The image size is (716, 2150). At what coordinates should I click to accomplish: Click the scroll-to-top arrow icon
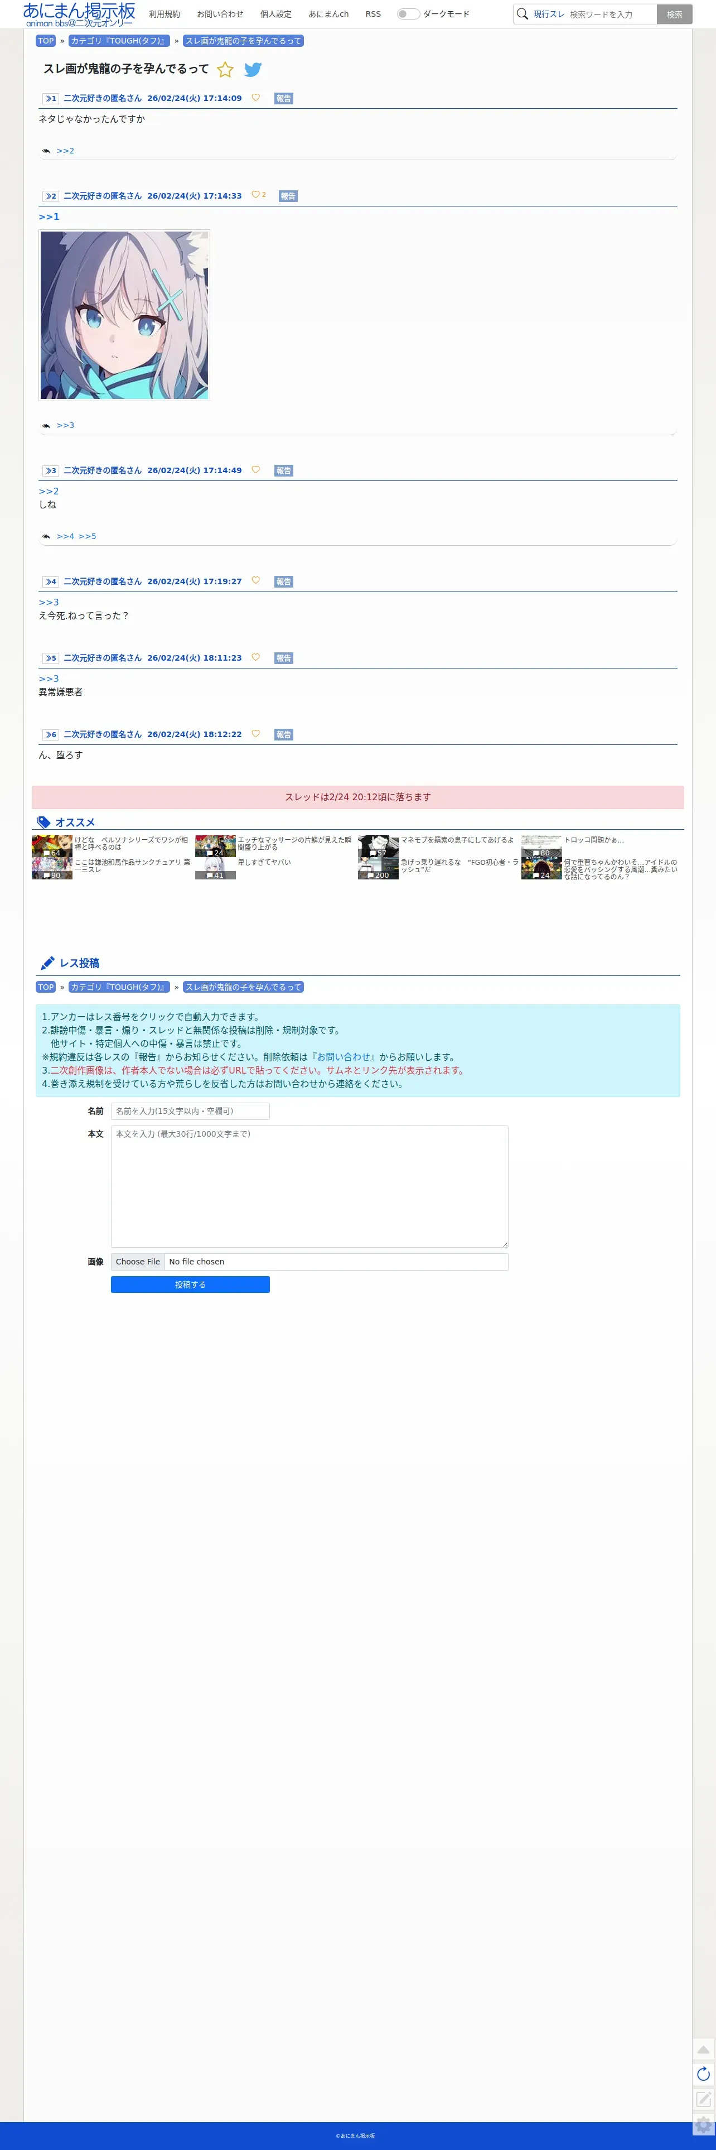(704, 2049)
